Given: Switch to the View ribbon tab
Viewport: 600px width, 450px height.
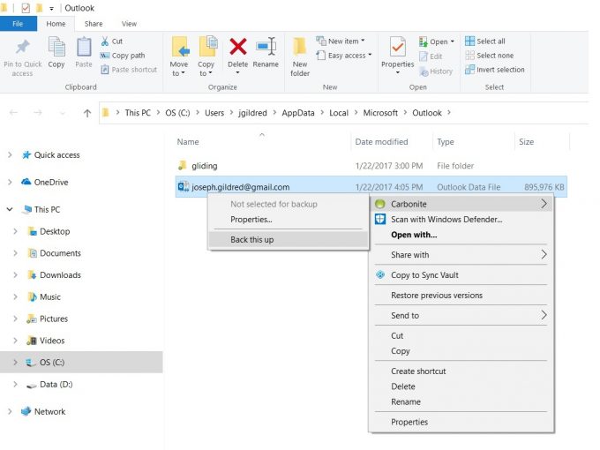Looking at the screenshot, I should click(x=129, y=24).
